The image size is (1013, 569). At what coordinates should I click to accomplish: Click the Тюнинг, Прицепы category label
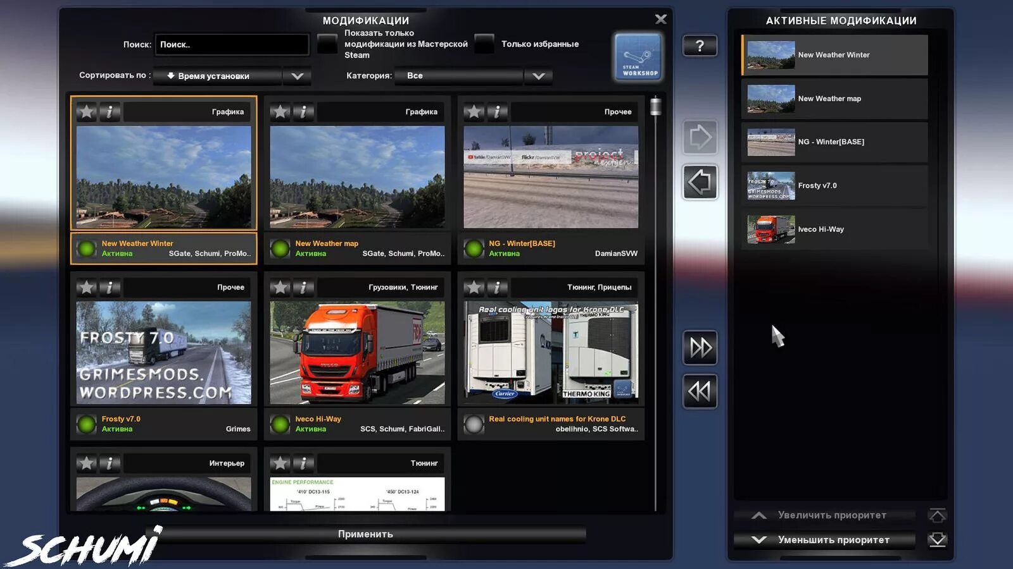point(600,288)
